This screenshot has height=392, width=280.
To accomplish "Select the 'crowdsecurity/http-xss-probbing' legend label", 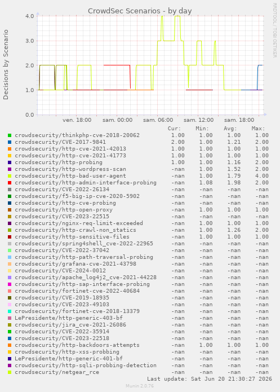I will tap(67, 352).
